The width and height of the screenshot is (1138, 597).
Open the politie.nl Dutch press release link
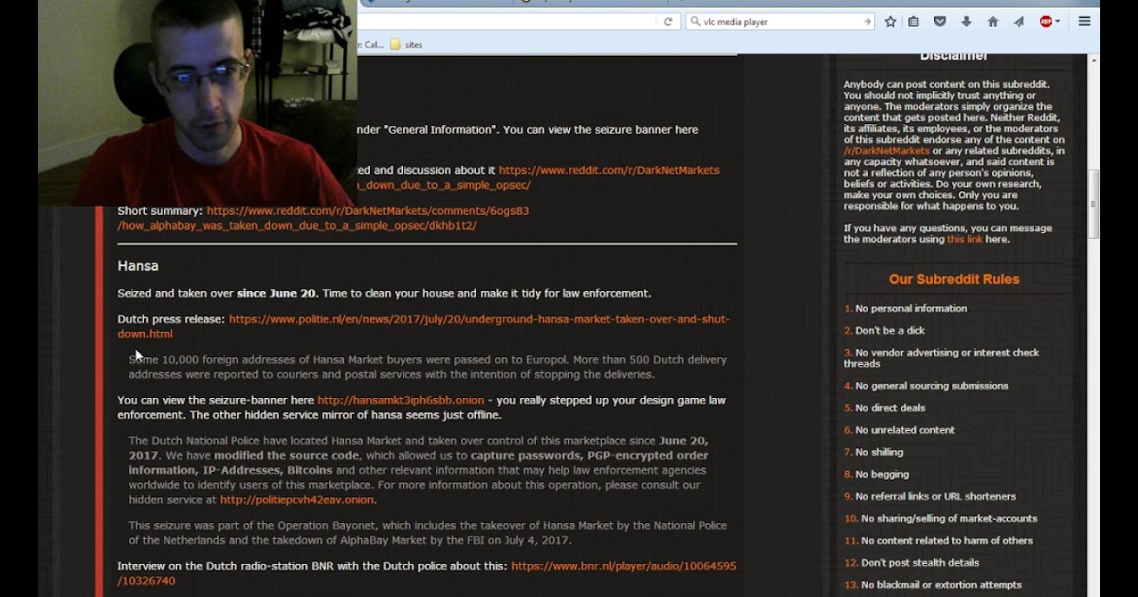coord(424,326)
